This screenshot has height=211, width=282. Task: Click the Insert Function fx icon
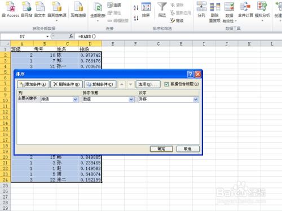click(x=71, y=37)
